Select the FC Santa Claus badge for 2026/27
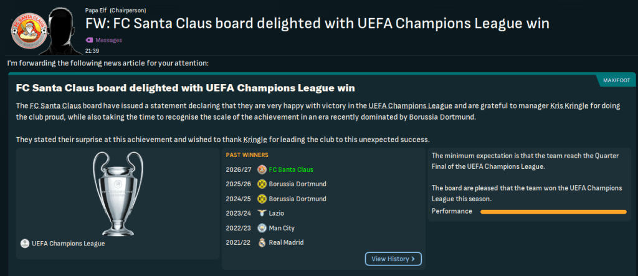638x276 pixels. (x=262, y=169)
